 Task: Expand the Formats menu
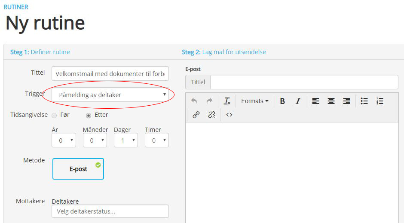tap(255, 101)
